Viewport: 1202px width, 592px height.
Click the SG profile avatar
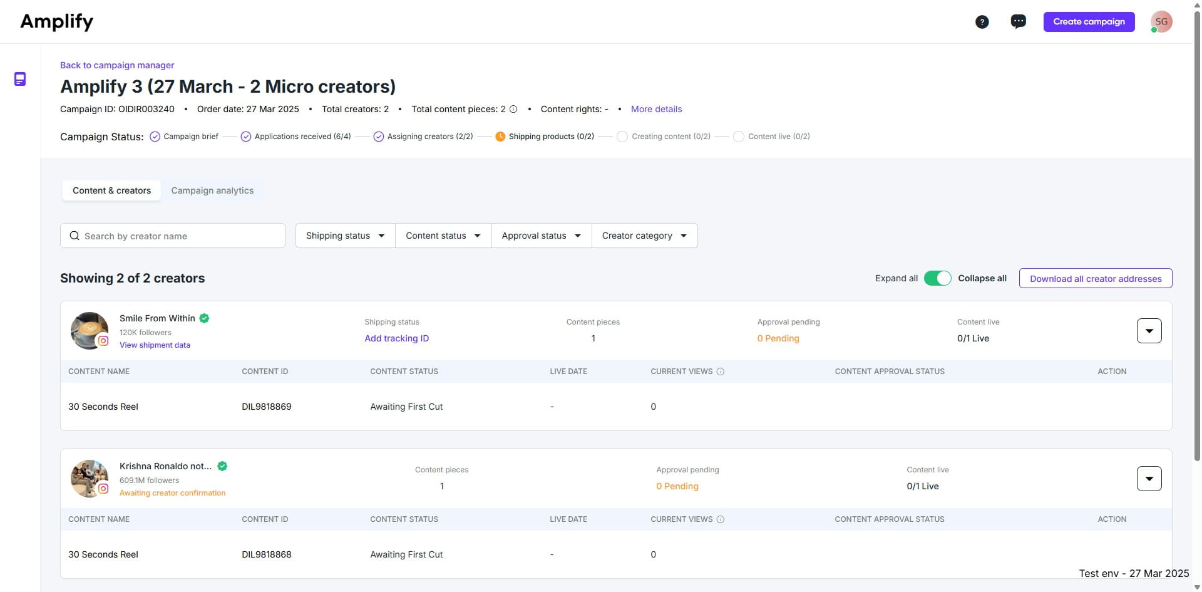1161,21
